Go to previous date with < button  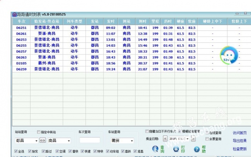[x=165, y=138]
